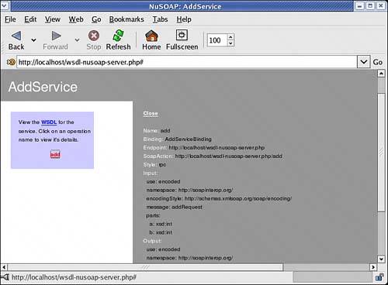The width and height of the screenshot is (388, 285).
Task: Click the window menu icon in title bar
Action: pyautogui.click(x=5, y=5)
